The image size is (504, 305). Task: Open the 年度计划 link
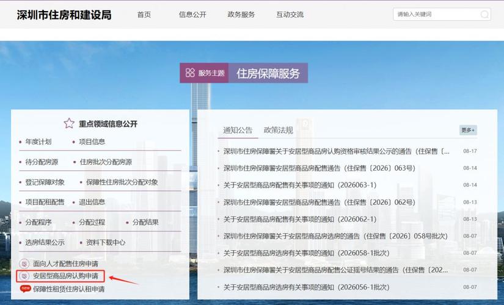pyautogui.click(x=38, y=142)
